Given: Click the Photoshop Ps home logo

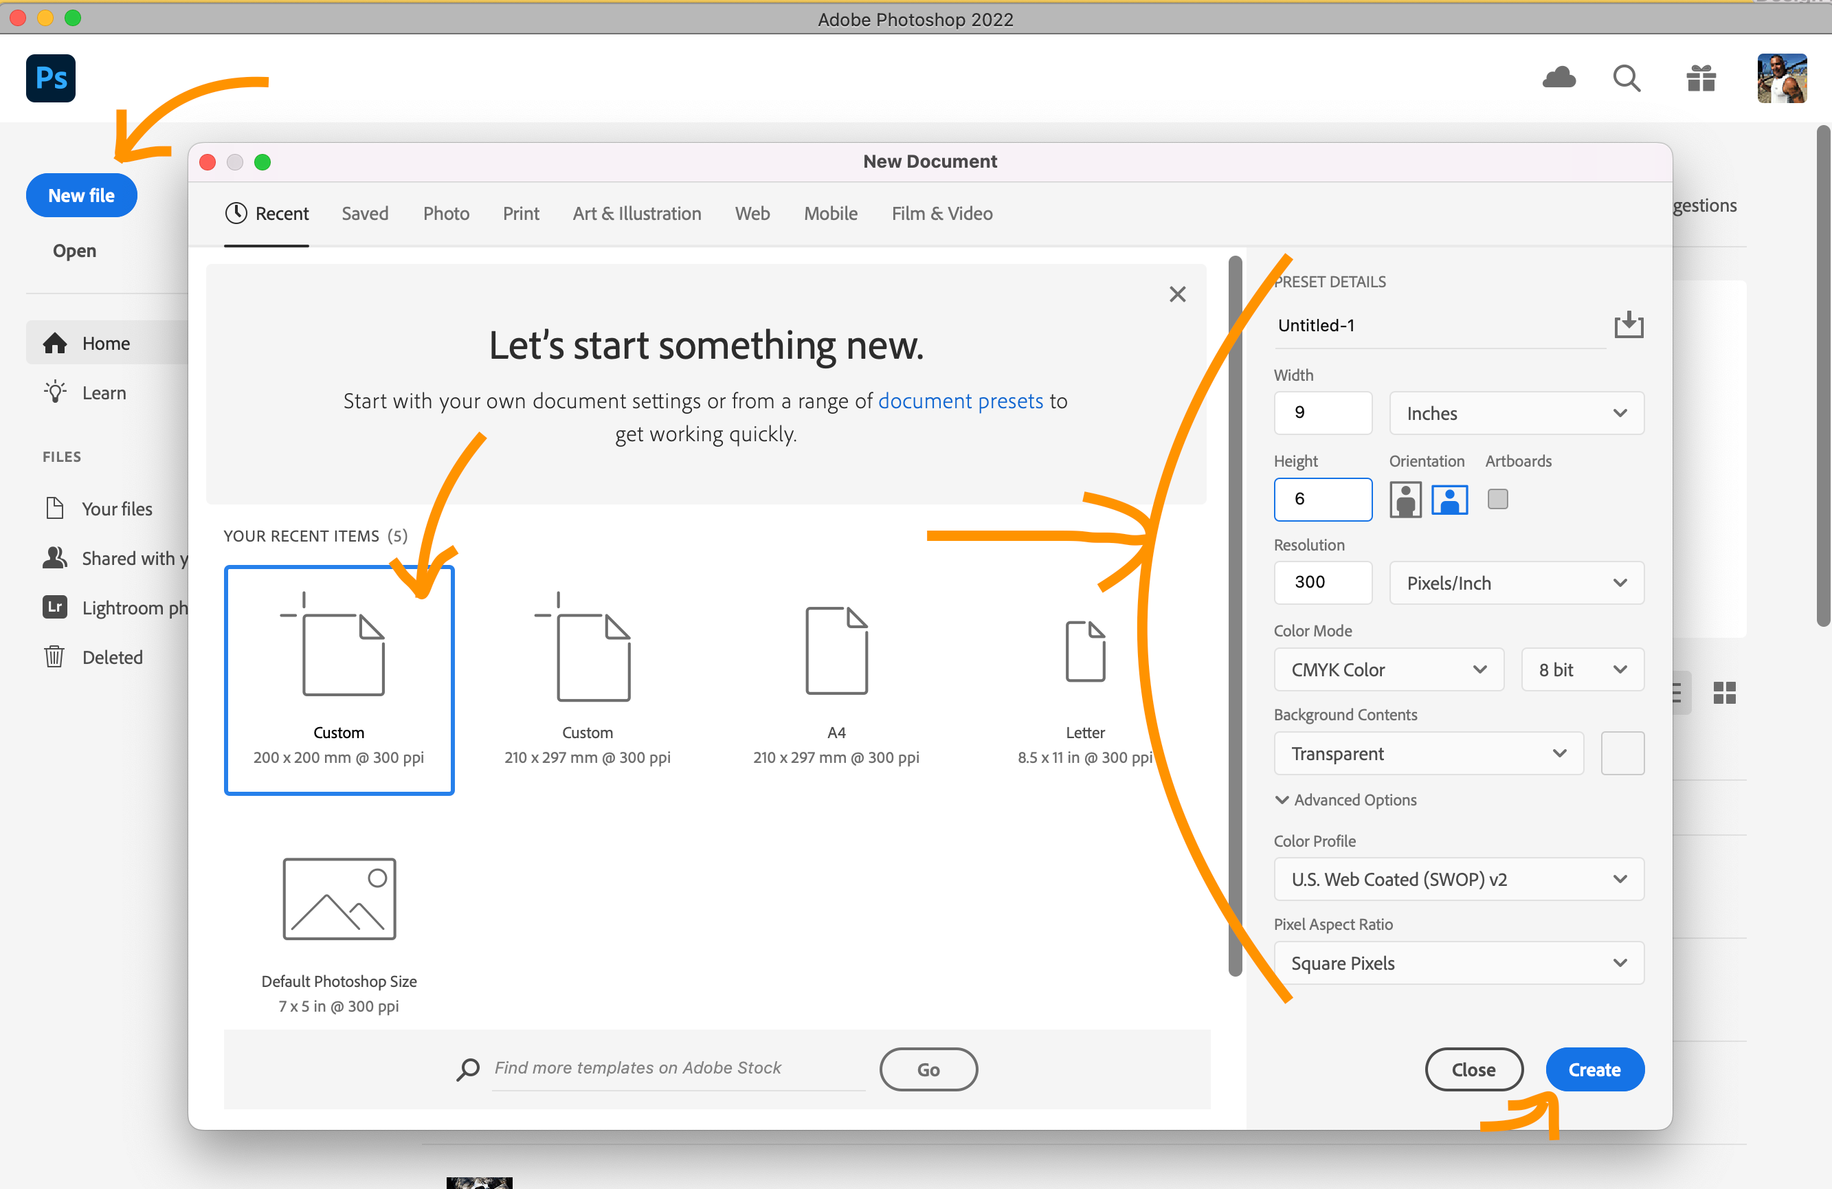Looking at the screenshot, I should point(51,78).
